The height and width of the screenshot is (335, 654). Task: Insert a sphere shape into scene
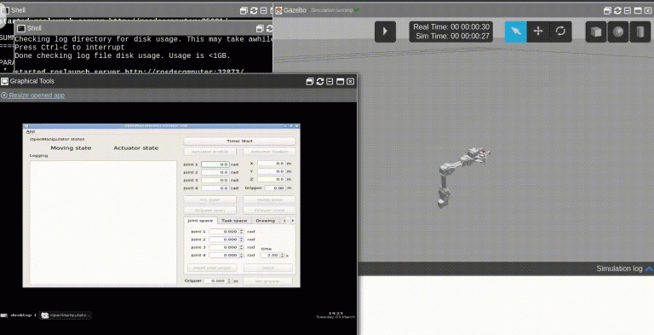click(x=618, y=32)
